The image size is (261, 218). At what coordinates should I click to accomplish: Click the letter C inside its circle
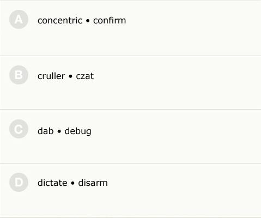(19, 129)
